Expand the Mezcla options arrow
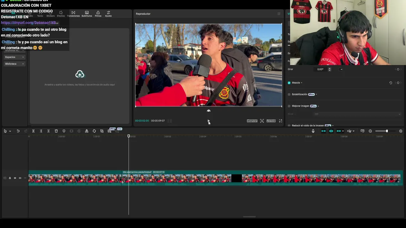 tap(301, 83)
